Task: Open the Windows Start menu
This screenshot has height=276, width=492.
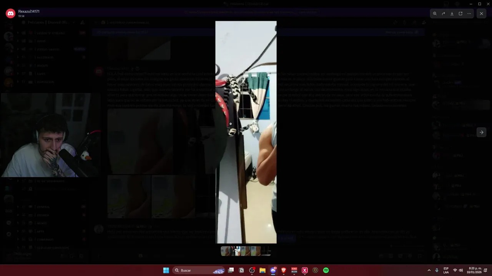Action: coord(166,270)
